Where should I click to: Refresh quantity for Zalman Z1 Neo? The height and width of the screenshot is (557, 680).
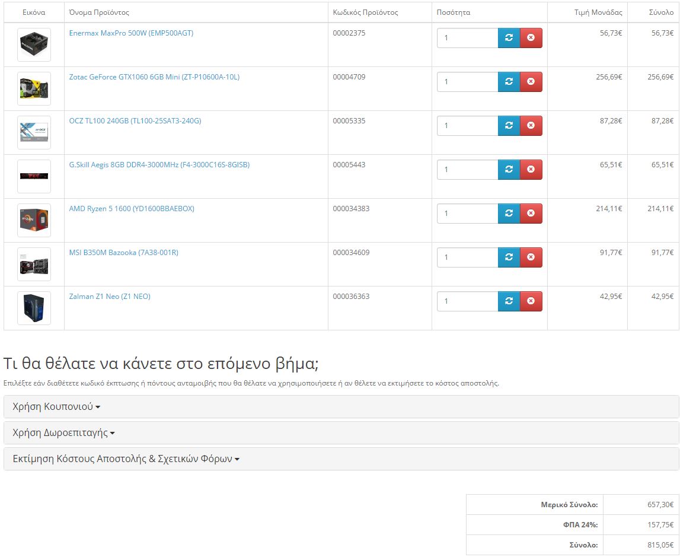(509, 301)
